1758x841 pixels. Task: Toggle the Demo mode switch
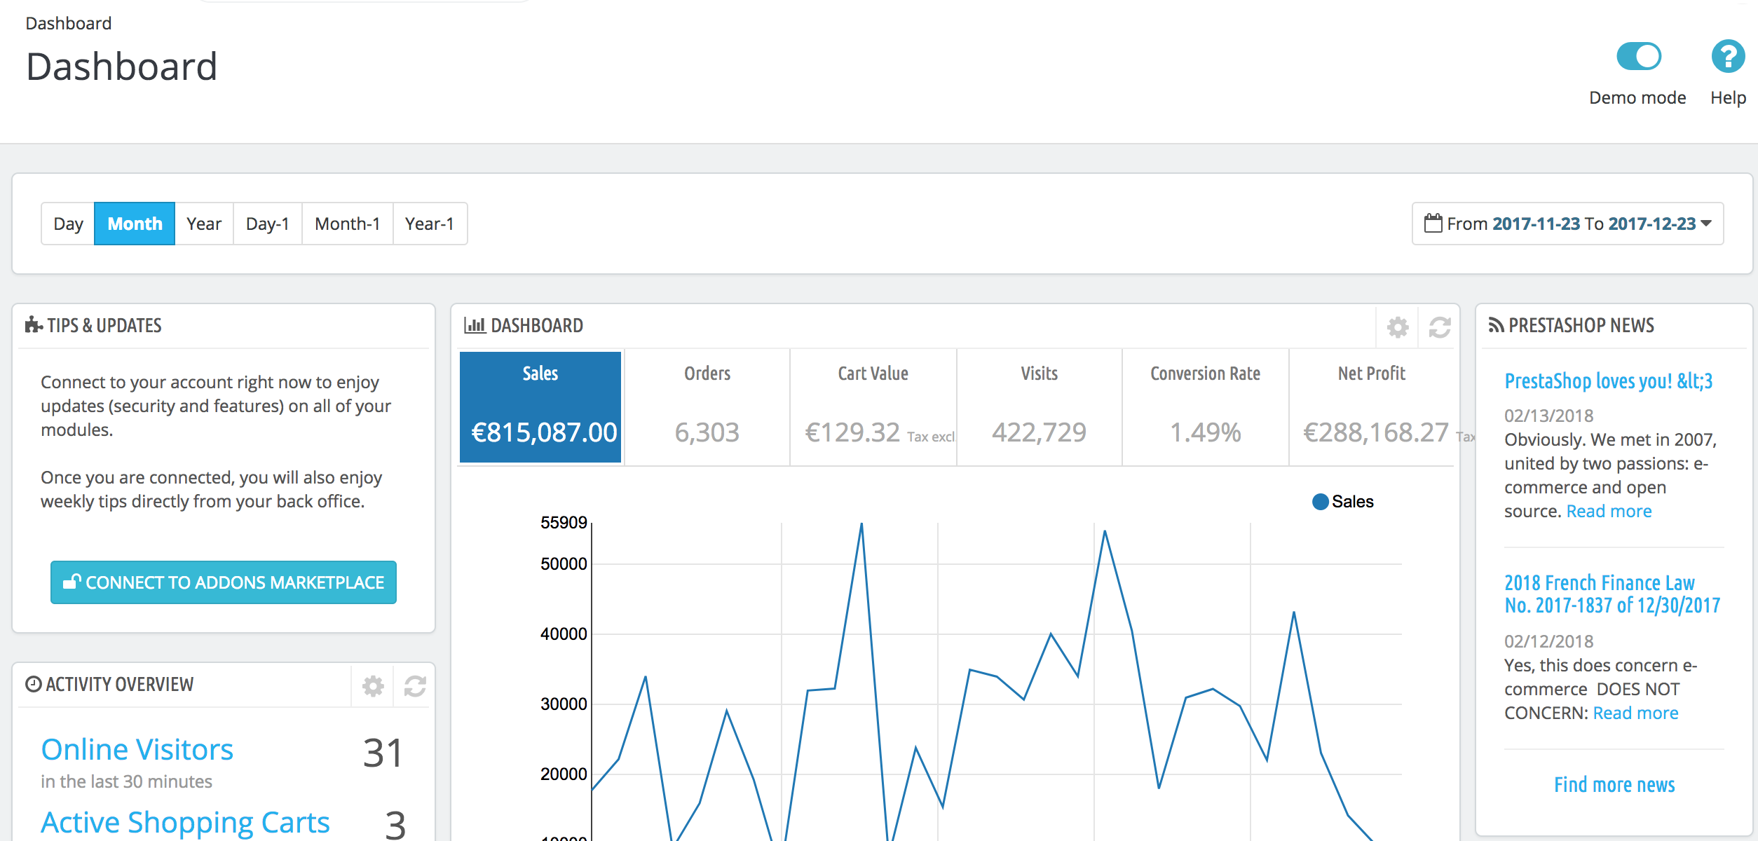click(x=1638, y=57)
